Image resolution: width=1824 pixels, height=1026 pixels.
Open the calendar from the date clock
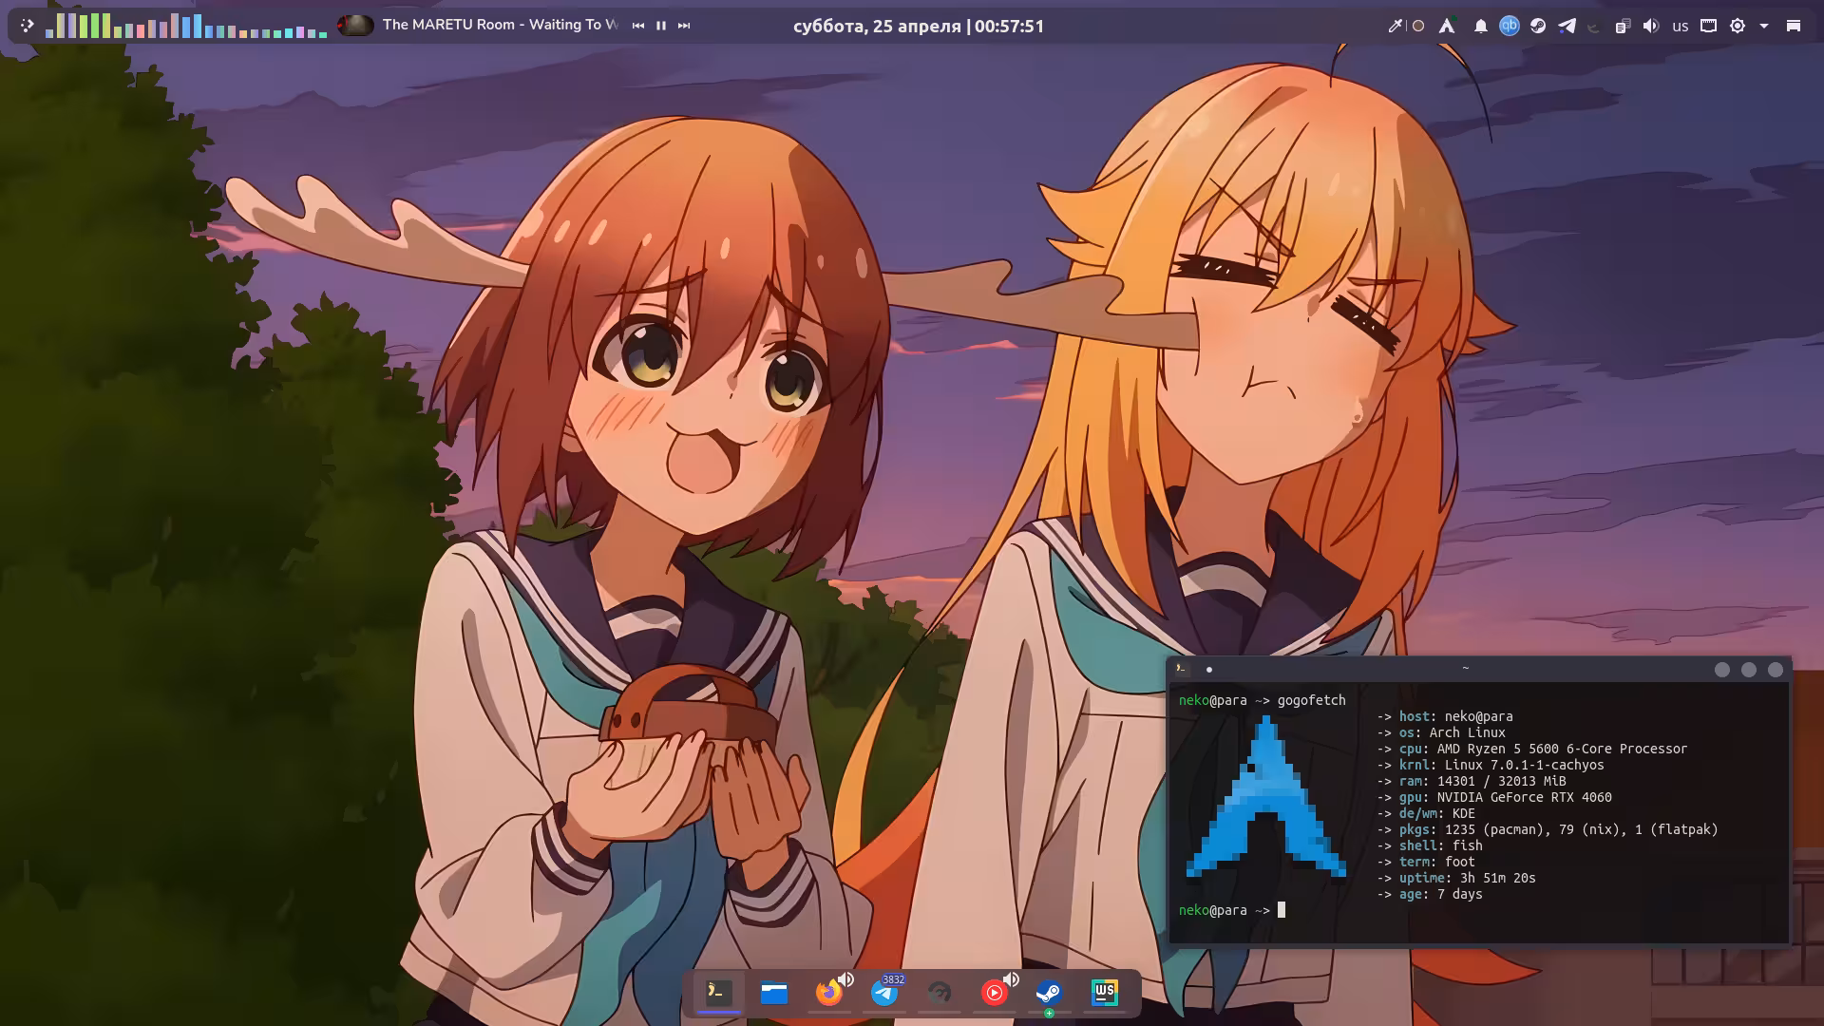[x=919, y=26]
